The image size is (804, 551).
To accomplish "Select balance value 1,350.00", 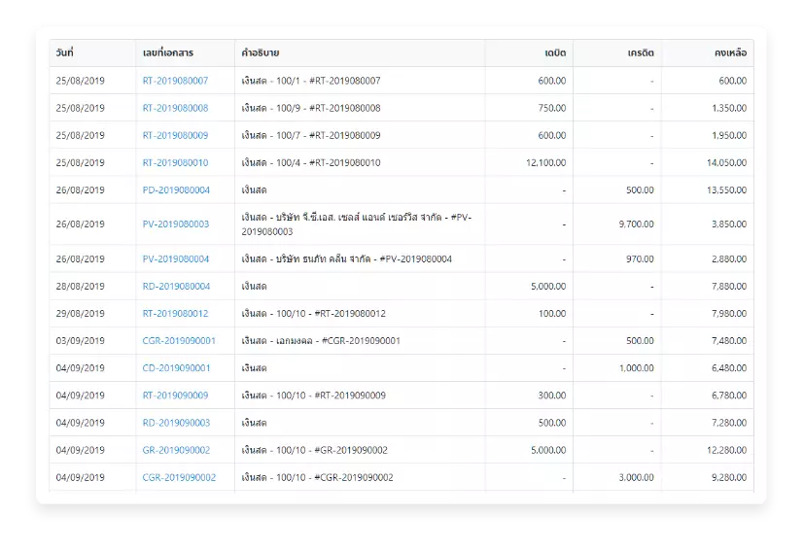I will [729, 108].
